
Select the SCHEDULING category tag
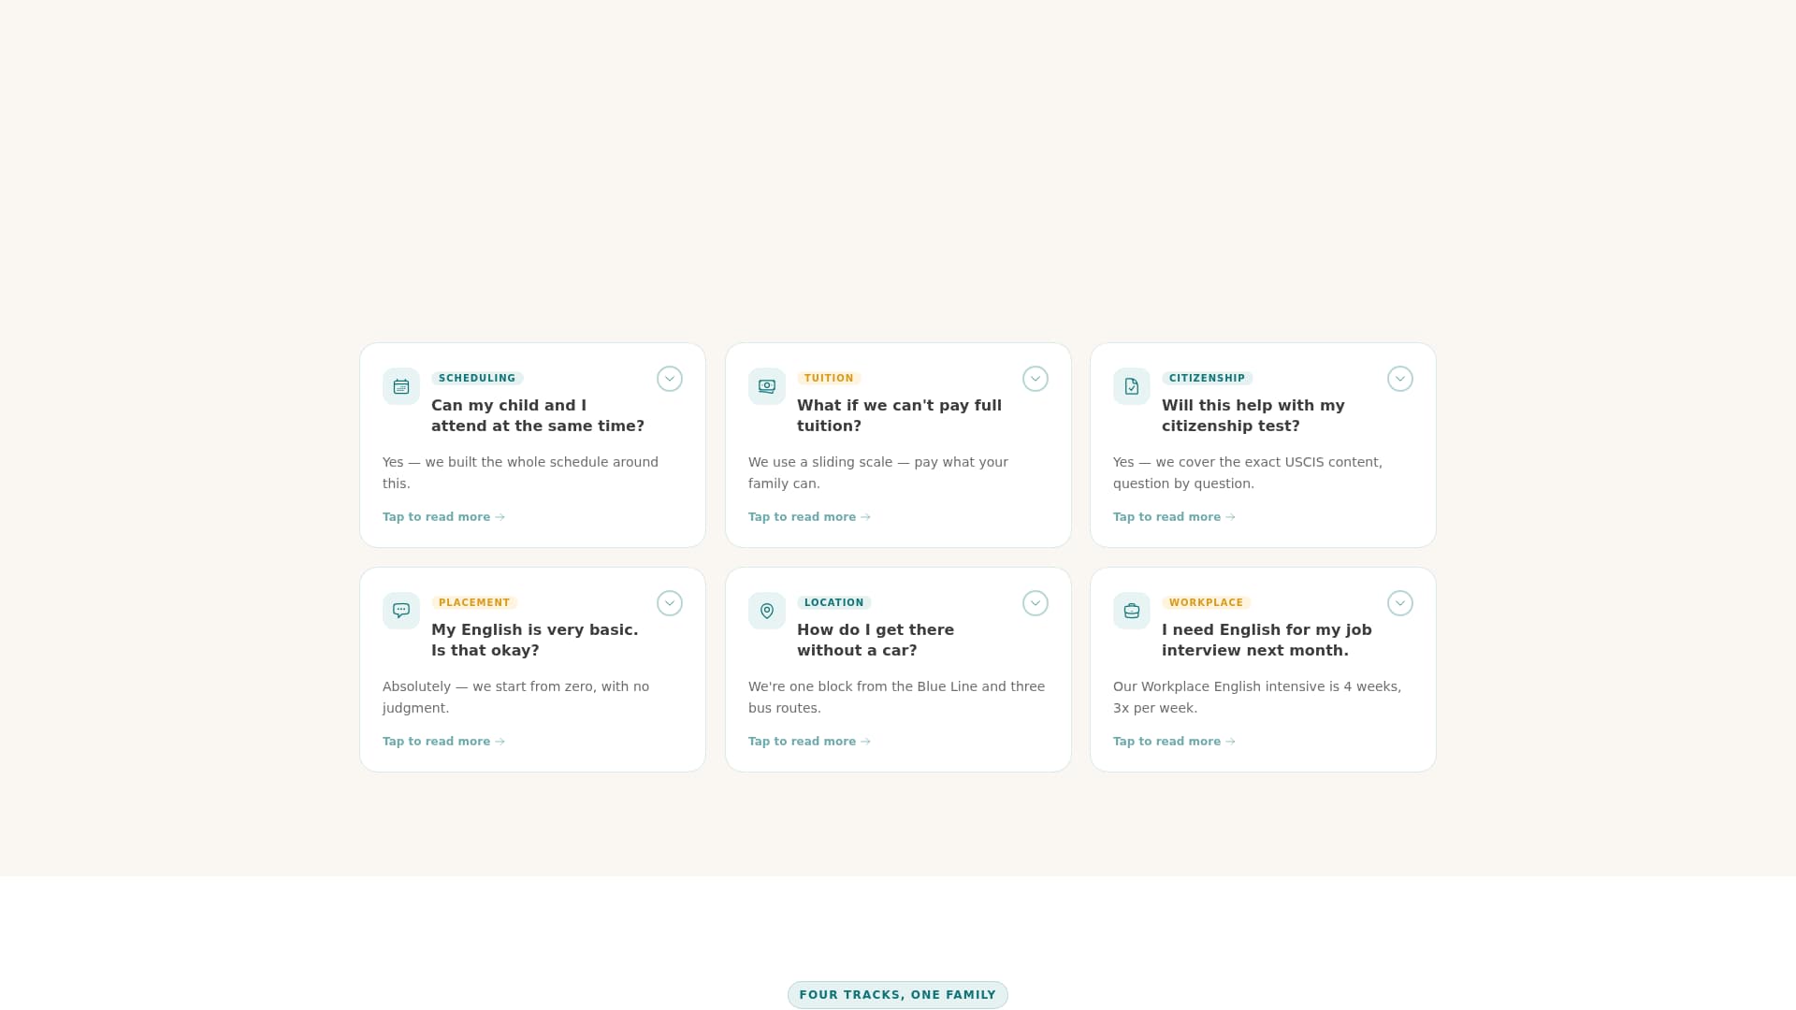(x=476, y=378)
